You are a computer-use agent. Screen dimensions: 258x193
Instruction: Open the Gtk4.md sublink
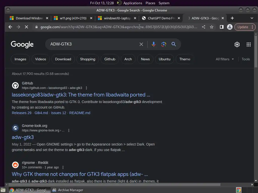tap(41, 113)
